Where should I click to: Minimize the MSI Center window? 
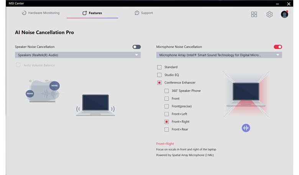[x=278, y=3]
